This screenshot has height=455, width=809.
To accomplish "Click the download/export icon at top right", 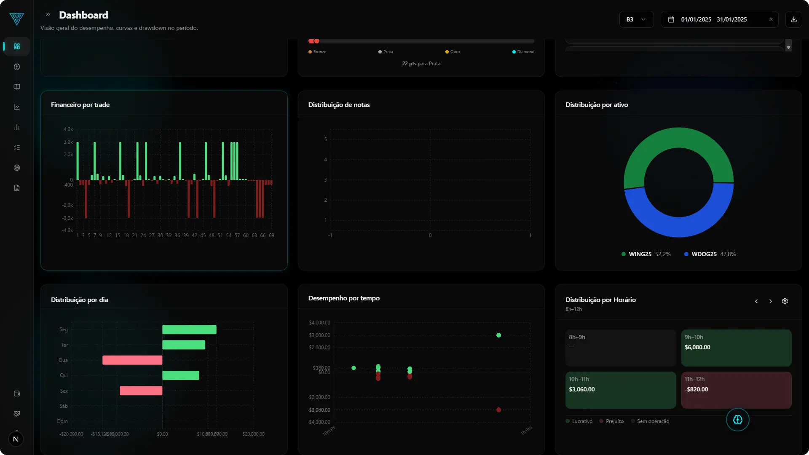I will [794, 19].
